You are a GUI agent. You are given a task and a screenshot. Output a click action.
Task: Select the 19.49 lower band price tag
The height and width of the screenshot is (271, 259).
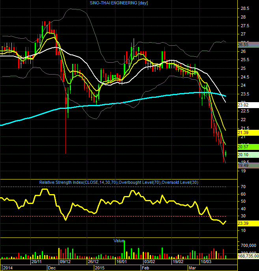coord(248,165)
